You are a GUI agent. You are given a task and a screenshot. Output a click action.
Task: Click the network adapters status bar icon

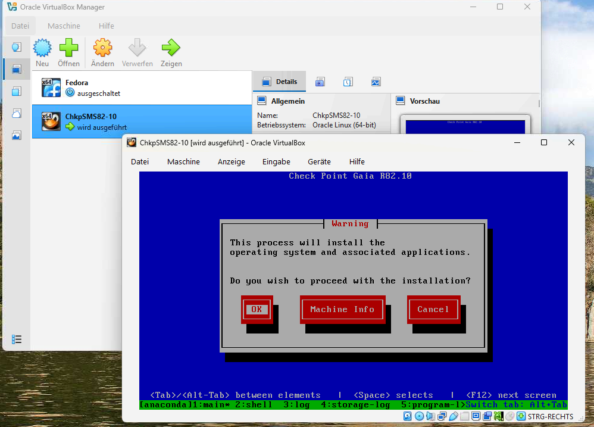coord(442,416)
